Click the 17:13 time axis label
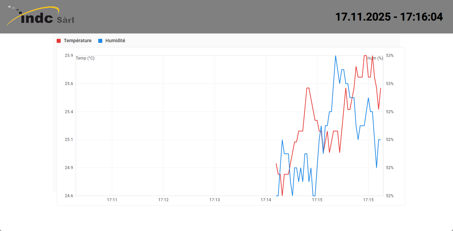 (x=215, y=200)
